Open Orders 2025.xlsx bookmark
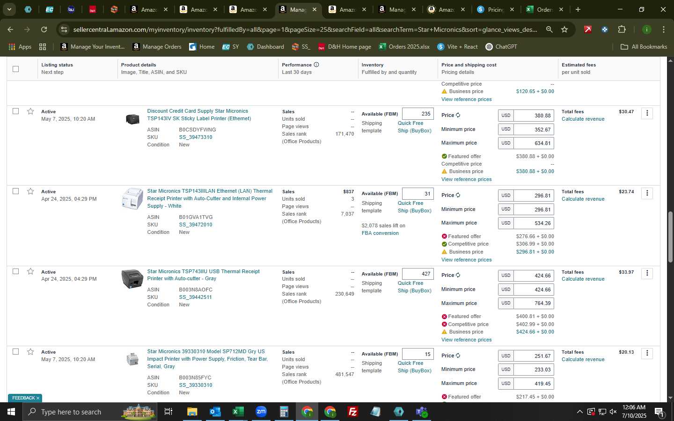This screenshot has height=421, width=674. tap(404, 47)
